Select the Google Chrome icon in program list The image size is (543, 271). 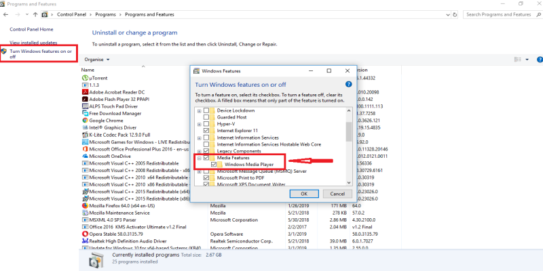coord(86,121)
